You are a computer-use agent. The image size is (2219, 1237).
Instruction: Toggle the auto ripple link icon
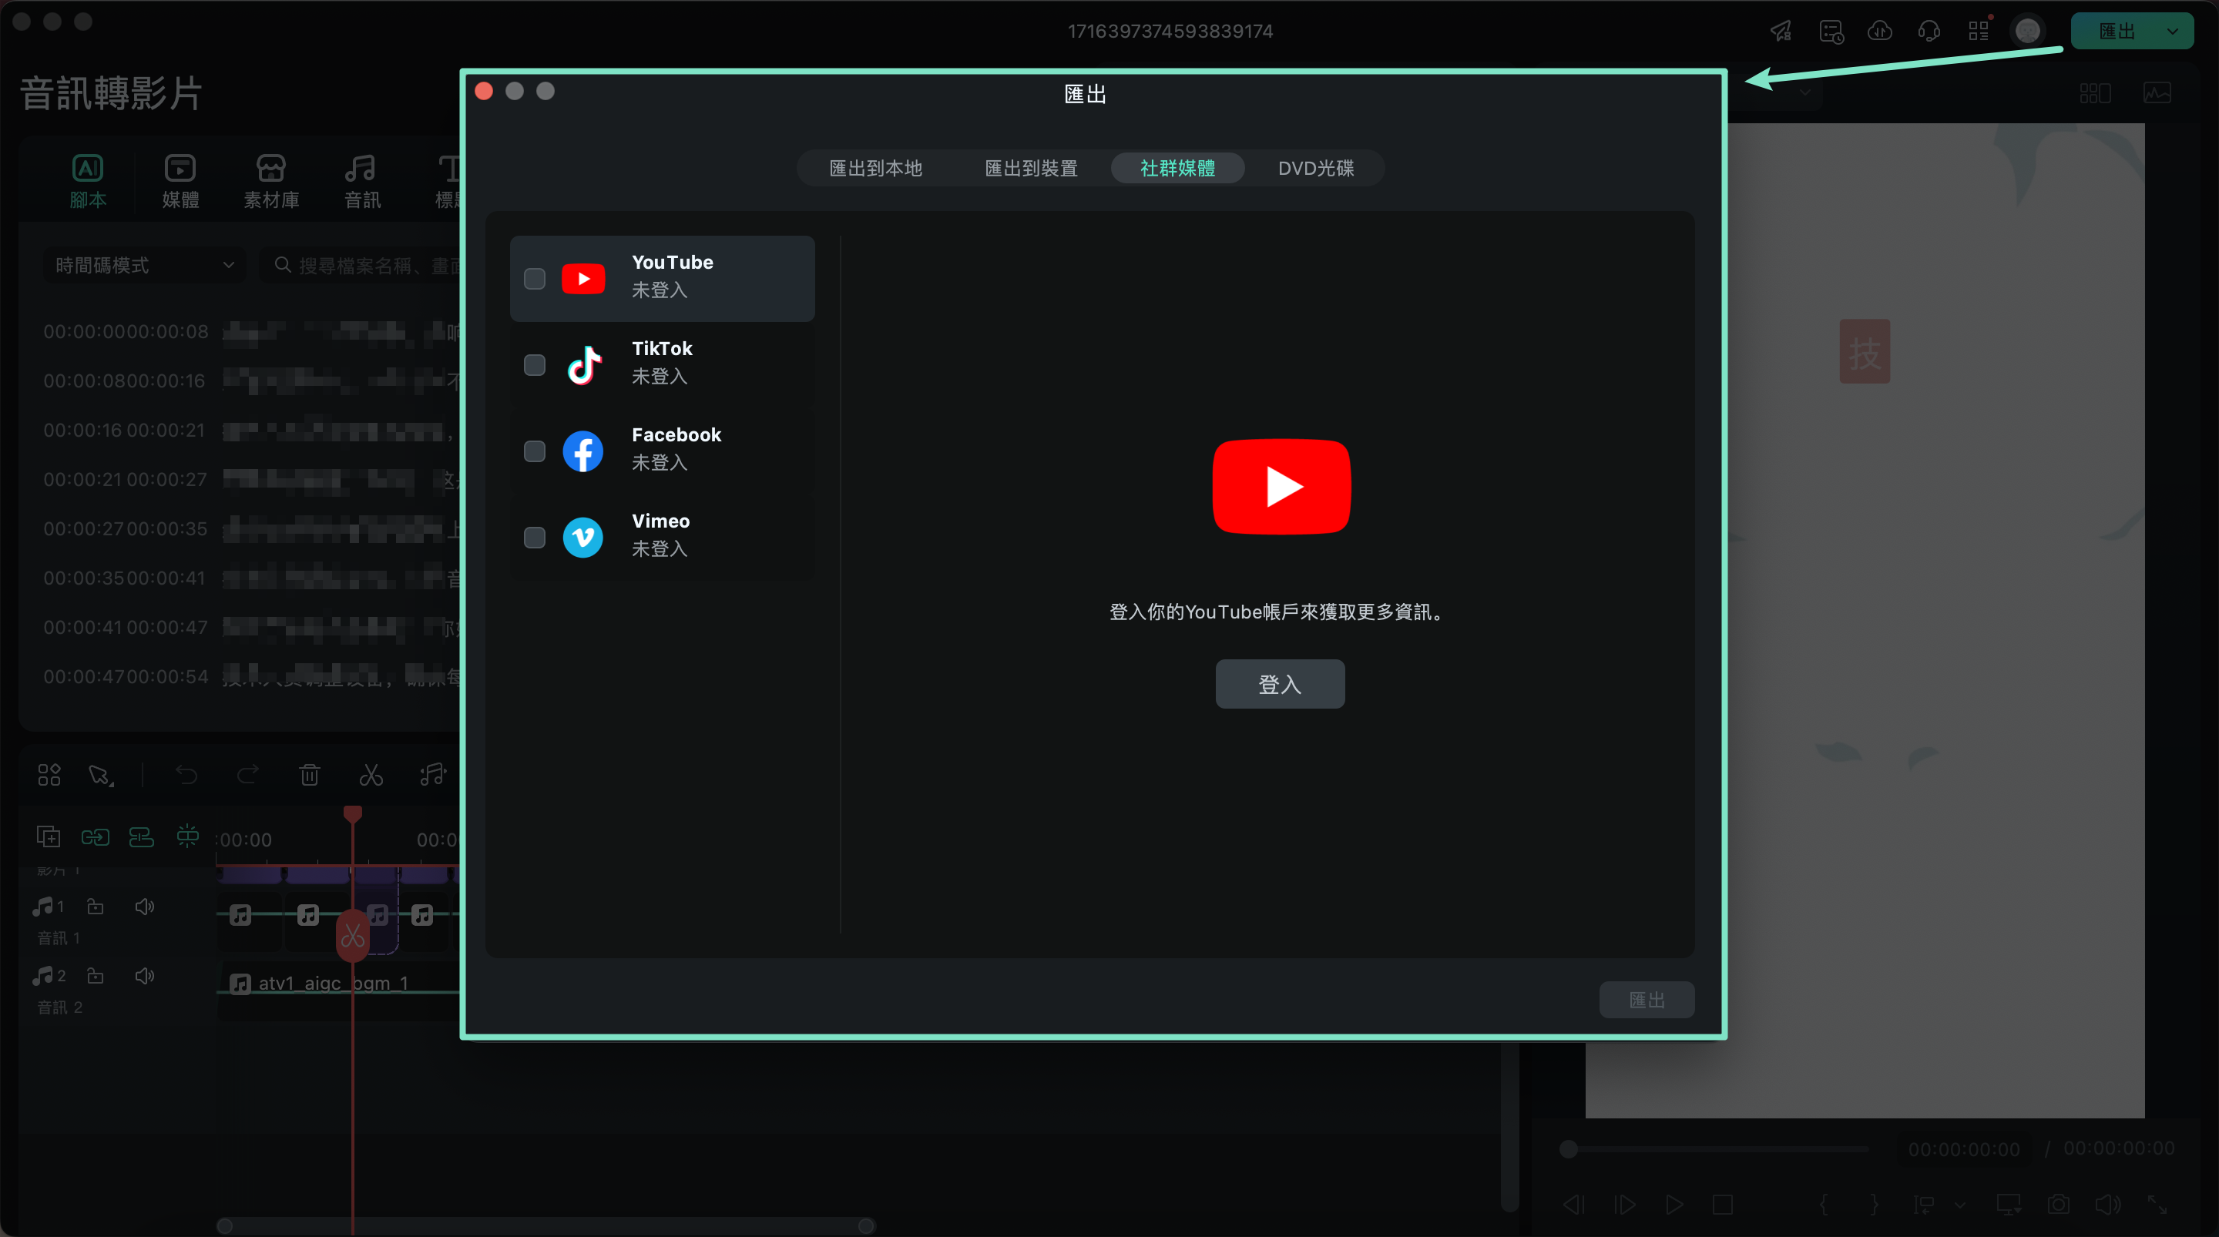(x=95, y=836)
